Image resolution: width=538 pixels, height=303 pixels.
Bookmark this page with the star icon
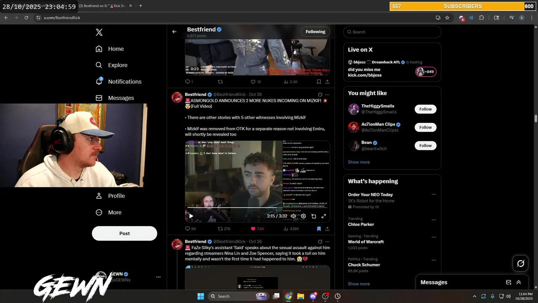pos(447,18)
